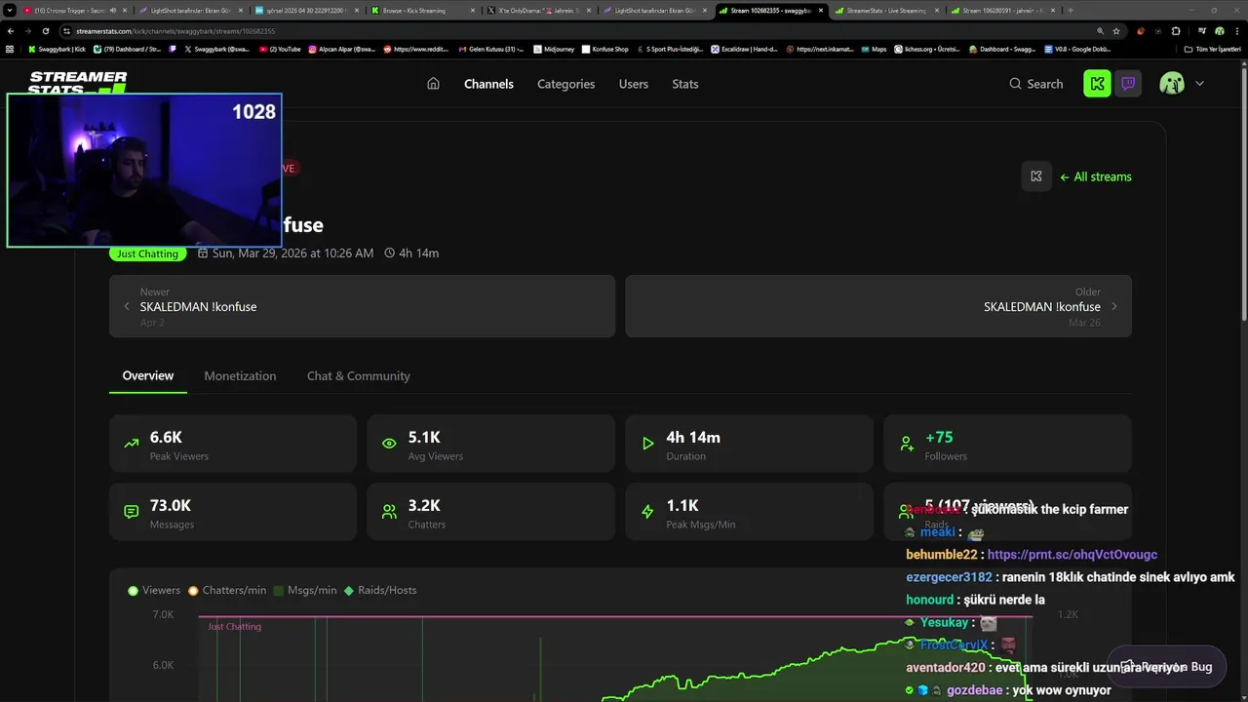Screen dimensions: 1248x702
Task: Click the Messages speech bubble icon
Action: coord(132,512)
